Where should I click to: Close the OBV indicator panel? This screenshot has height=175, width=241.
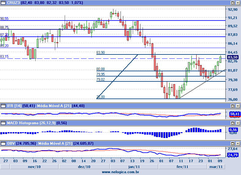(238, 143)
